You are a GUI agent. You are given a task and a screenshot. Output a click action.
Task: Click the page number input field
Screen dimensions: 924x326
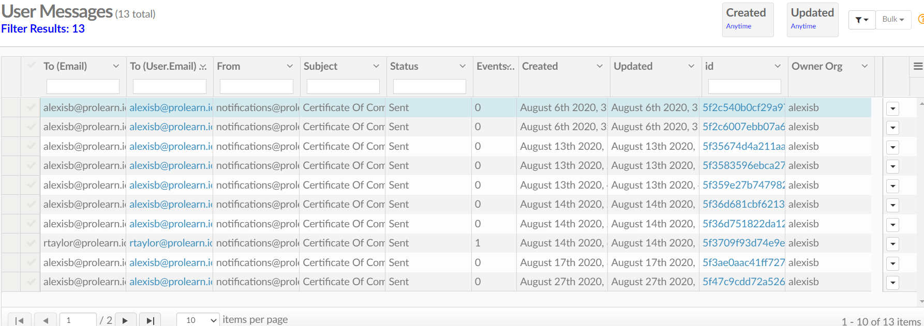(x=78, y=320)
